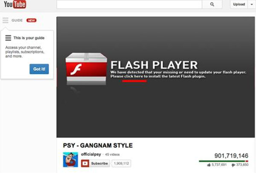Open the officialpsy channel link
This screenshot has width=256, height=173.
(x=91, y=154)
